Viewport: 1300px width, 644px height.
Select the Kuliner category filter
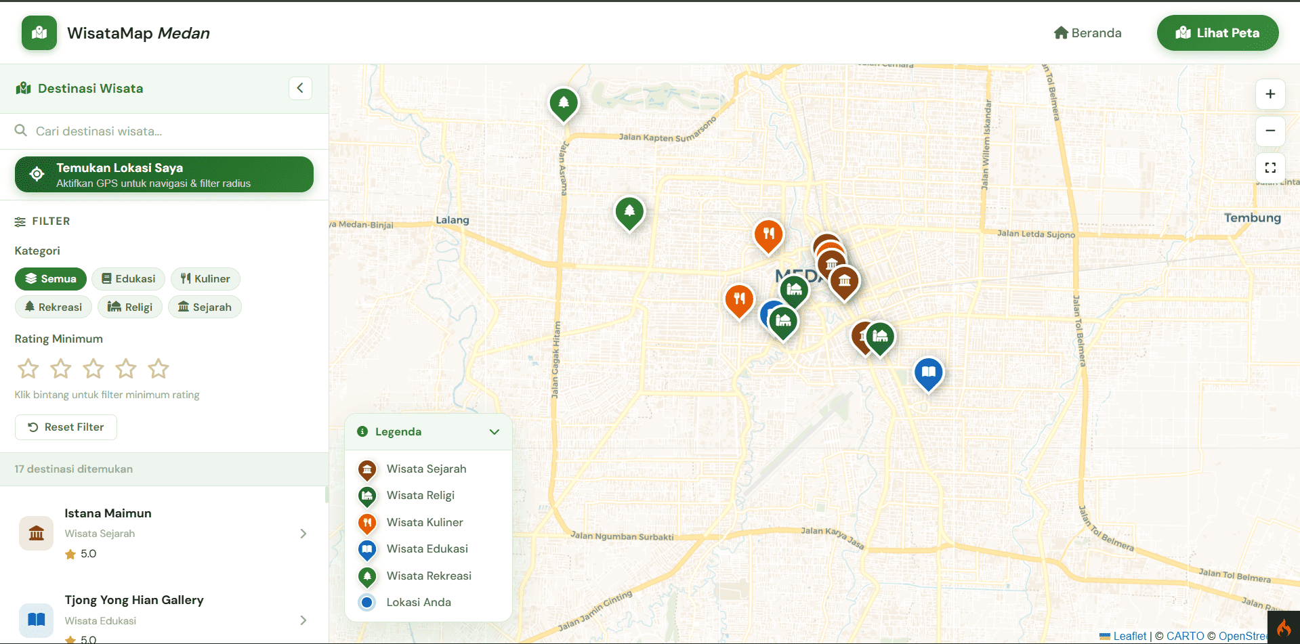205,279
